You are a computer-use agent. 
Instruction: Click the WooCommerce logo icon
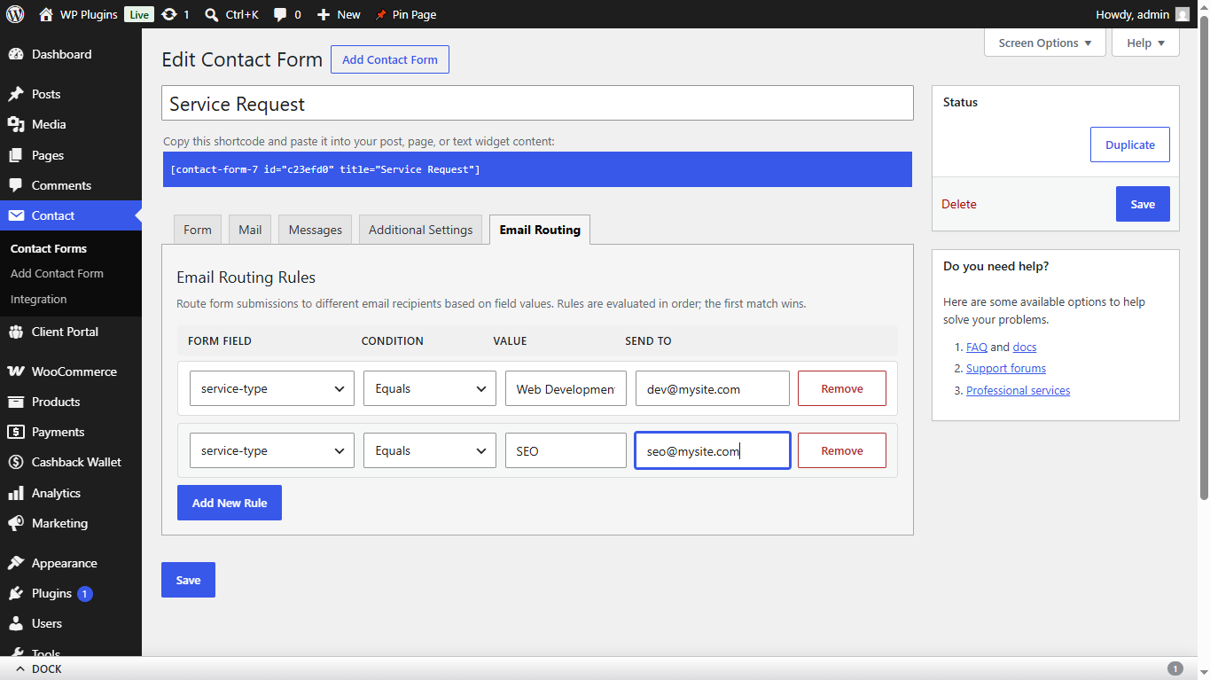[x=16, y=371]
